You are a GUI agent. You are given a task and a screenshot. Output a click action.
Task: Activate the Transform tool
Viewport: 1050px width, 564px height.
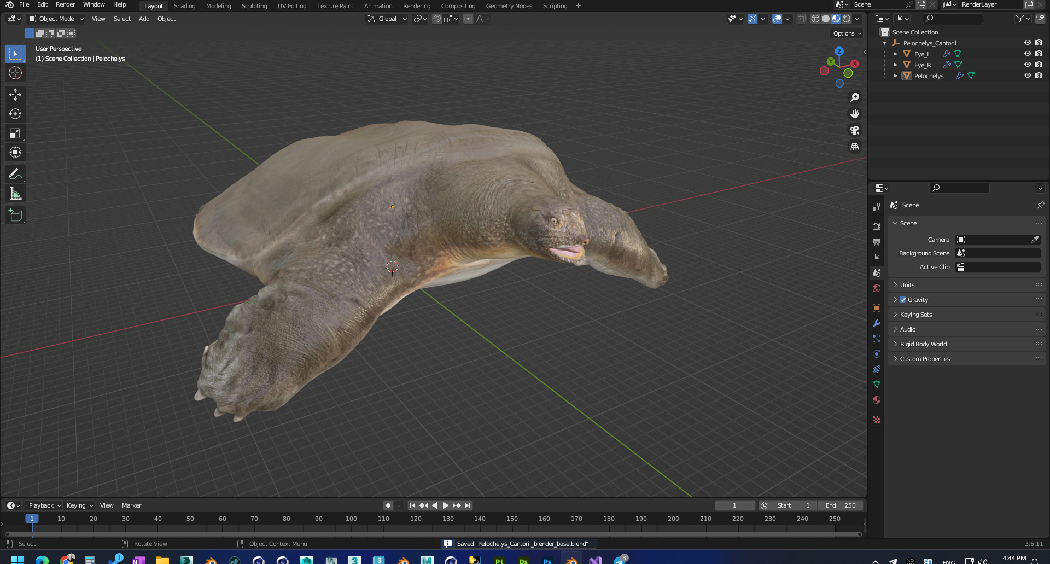15,152
